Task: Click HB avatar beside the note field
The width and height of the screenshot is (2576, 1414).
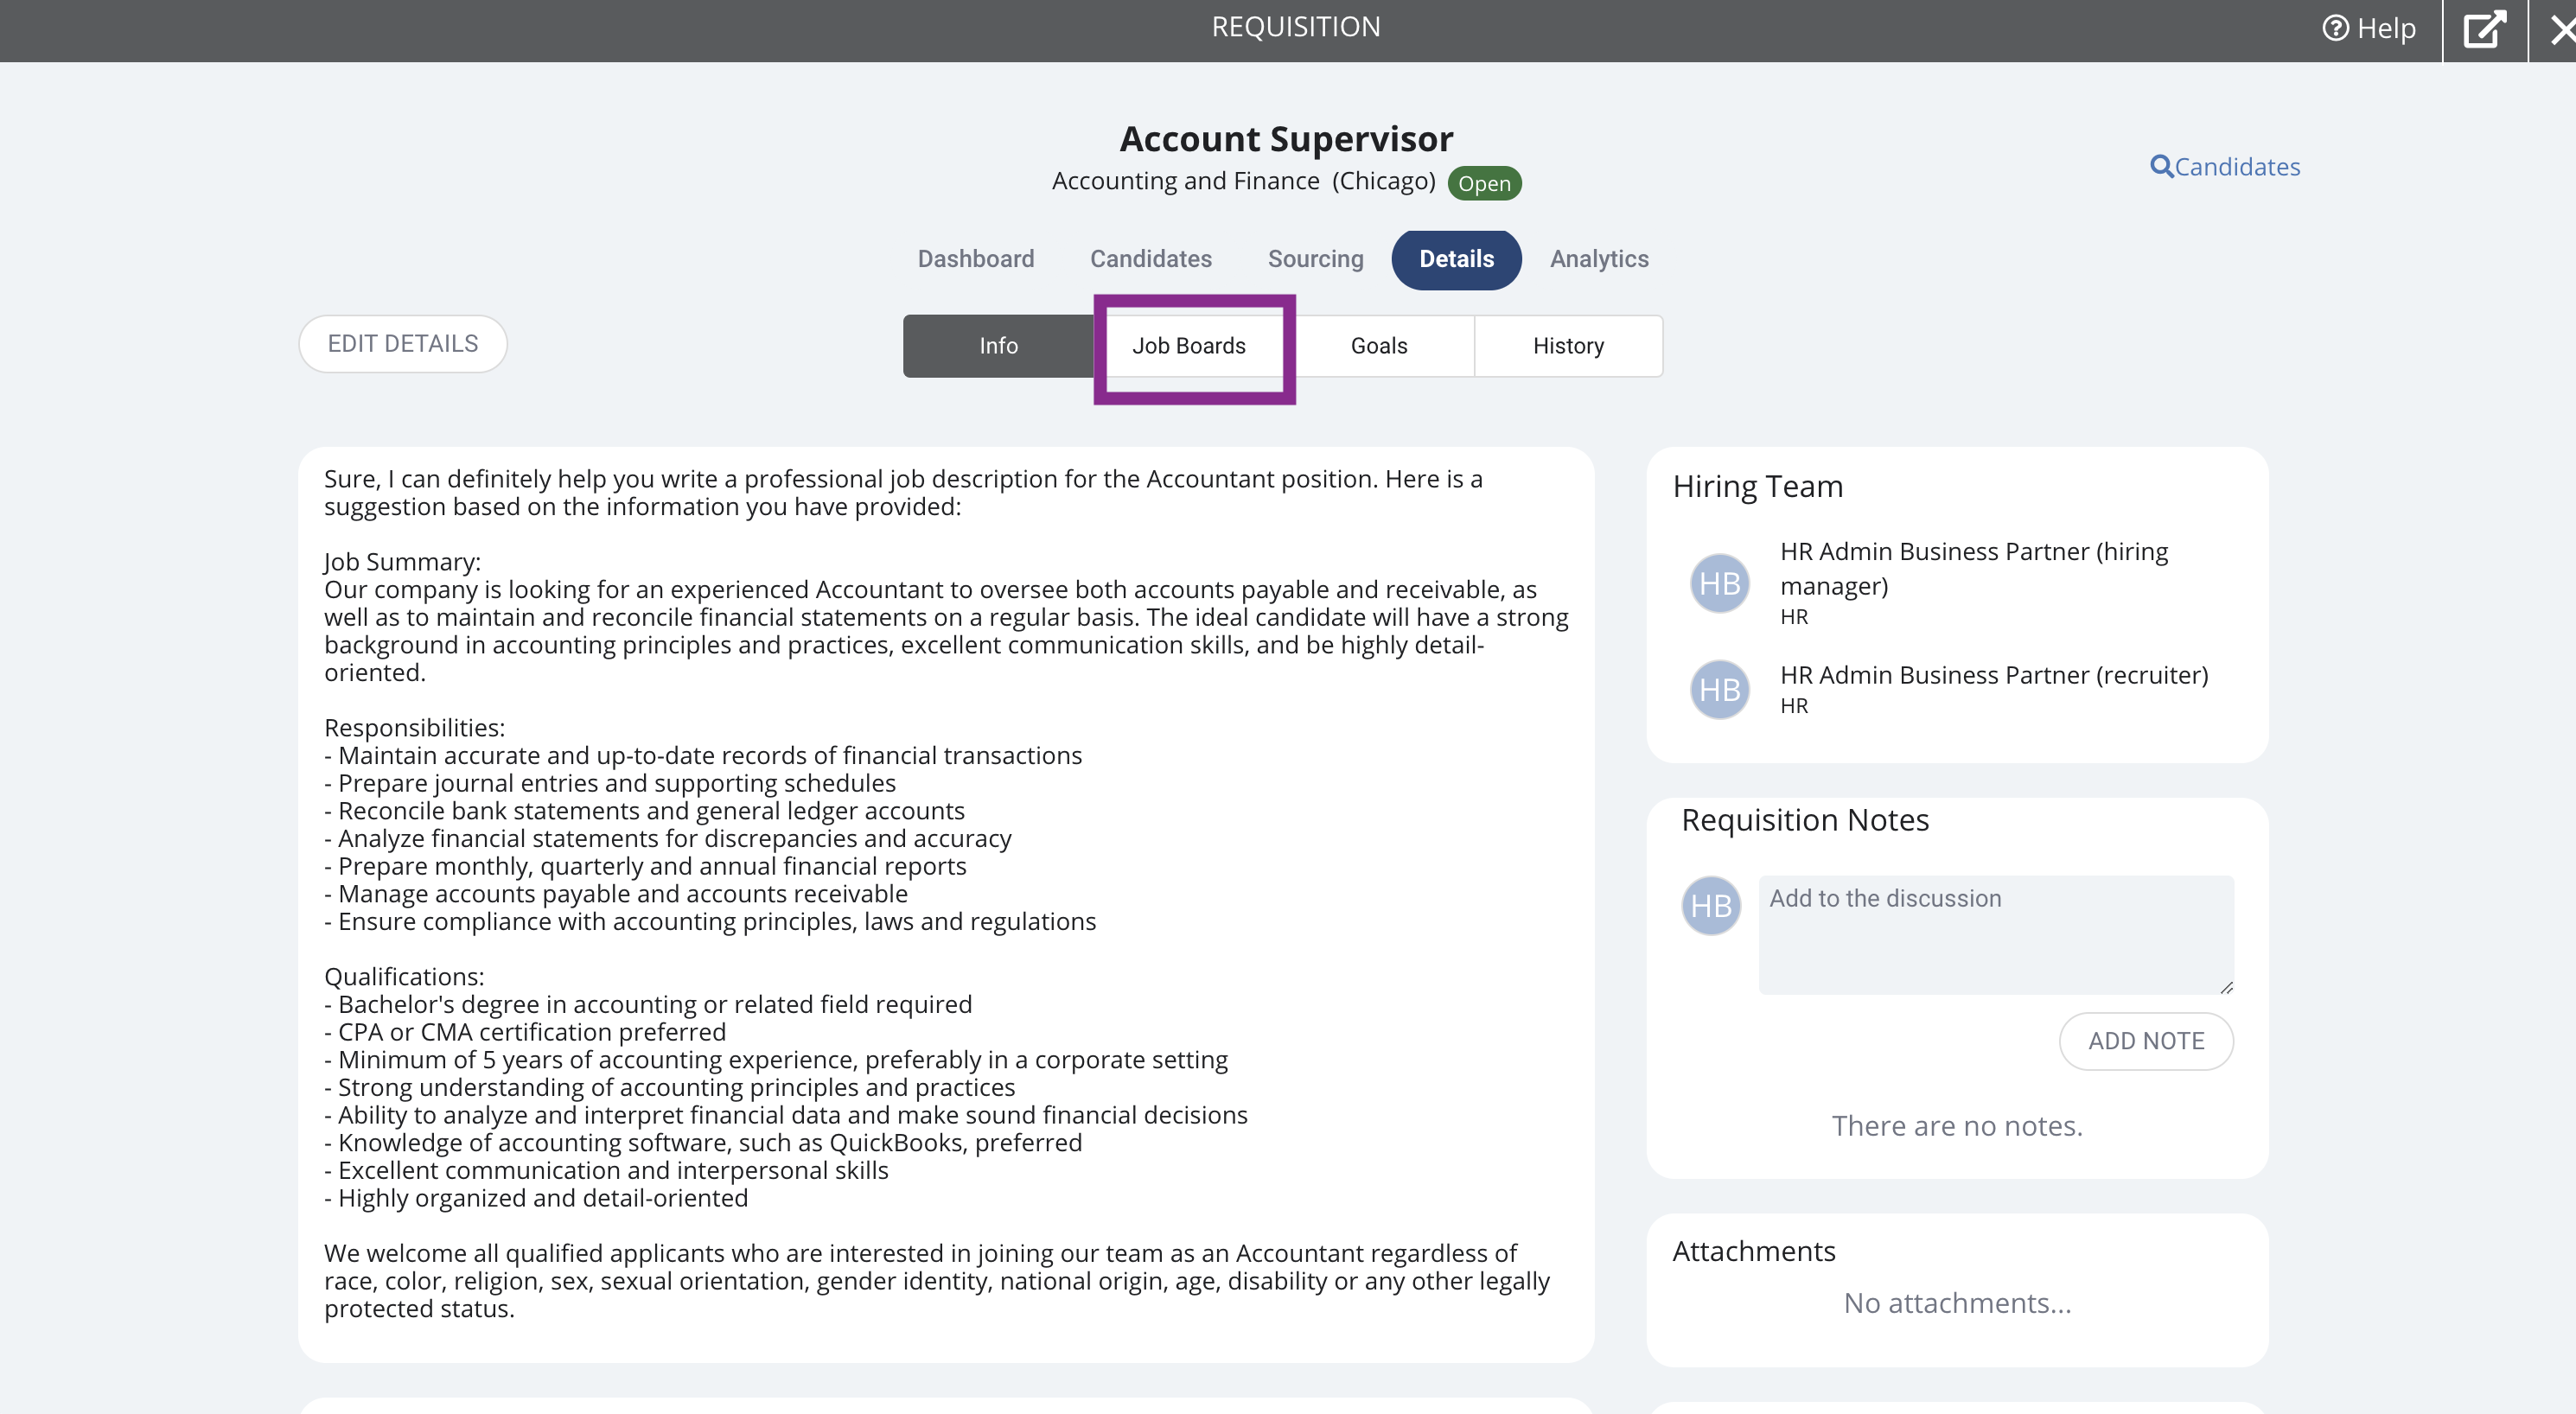Action: [x=1711, y=906]
